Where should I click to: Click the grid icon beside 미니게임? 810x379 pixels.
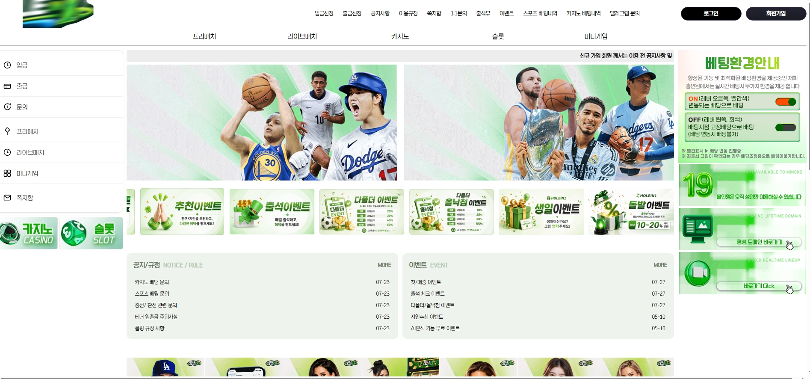[7, 173]
